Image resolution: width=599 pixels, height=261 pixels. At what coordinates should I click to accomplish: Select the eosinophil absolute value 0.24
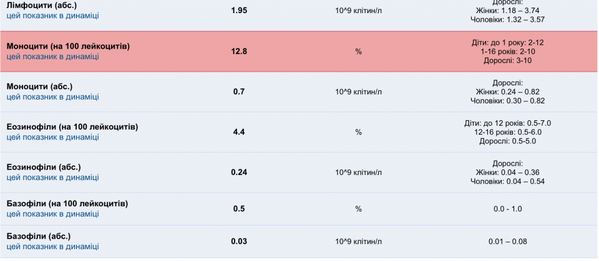pyautogui.click(x=239, y=173)
